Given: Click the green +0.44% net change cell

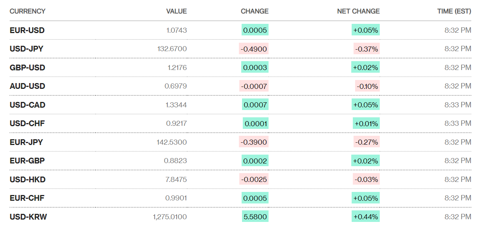Looking at the screenshot, I should coord(366,217).
